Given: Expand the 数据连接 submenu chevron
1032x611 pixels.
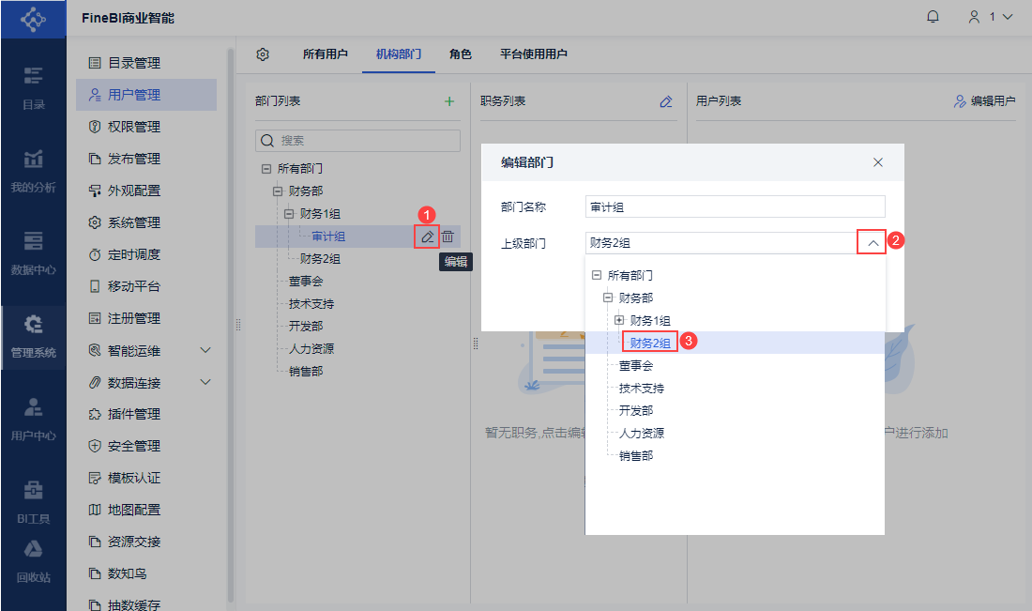Looking at the screenshot, I should [205, 382].
